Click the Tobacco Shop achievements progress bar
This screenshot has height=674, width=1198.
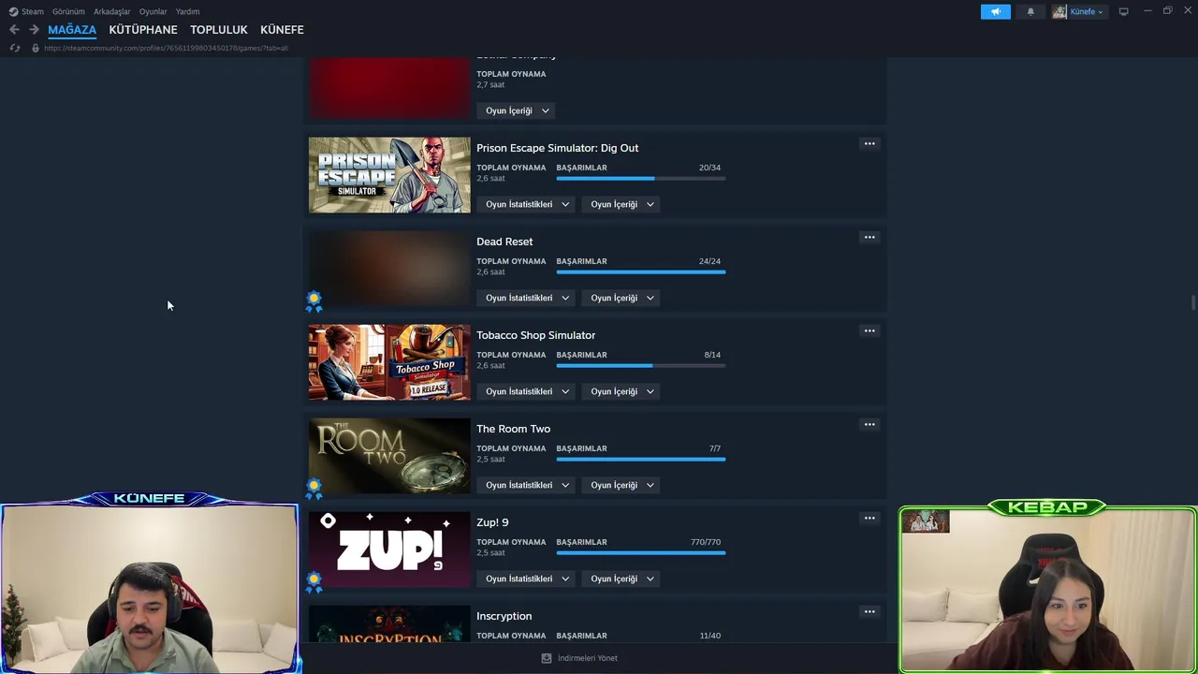tap(640, 366)
